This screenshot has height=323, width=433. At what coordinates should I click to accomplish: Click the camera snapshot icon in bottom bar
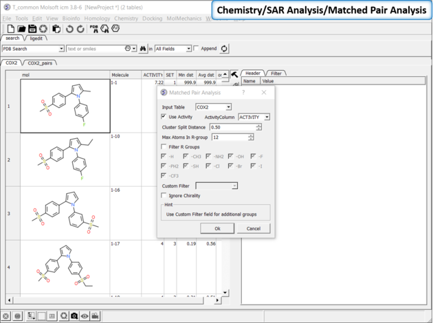(x=74, y=316)
